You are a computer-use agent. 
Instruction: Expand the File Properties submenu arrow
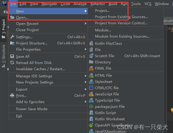[85, 49]
